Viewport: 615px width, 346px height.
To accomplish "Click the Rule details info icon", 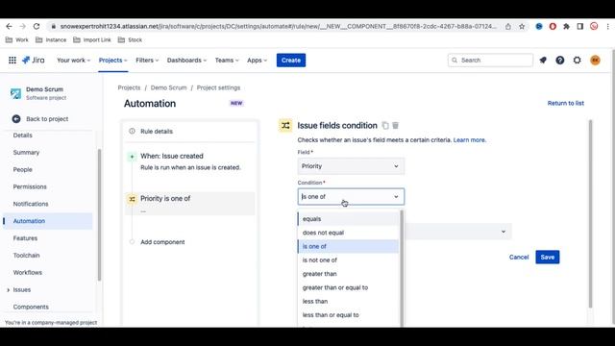I will (x=133, y=131).
